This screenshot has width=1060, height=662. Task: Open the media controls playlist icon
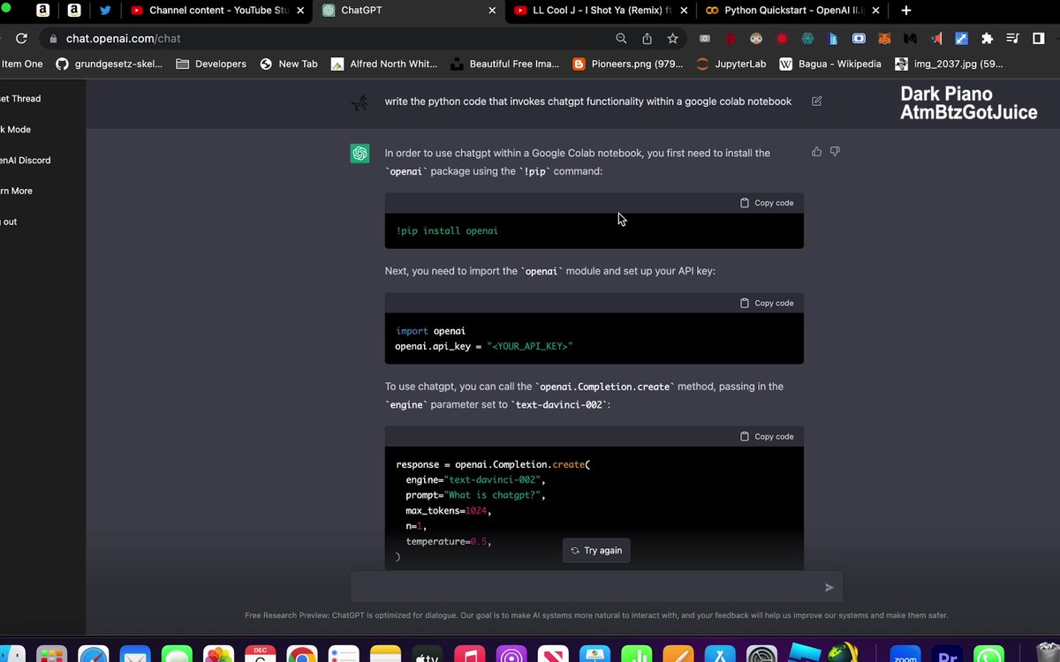[x=1013, y=39]
